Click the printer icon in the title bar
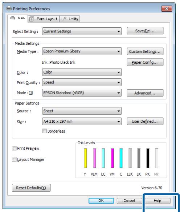 pos(9,8)
